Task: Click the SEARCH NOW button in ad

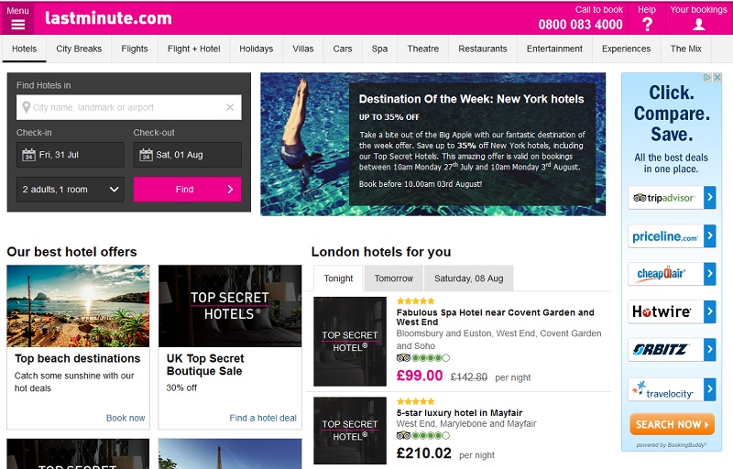Action: pos(673,425)
